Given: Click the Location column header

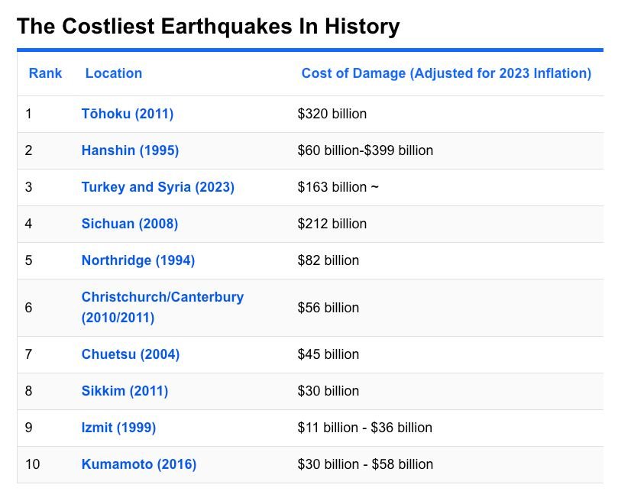Looking at the screenshot, I should tap(113, 73).
